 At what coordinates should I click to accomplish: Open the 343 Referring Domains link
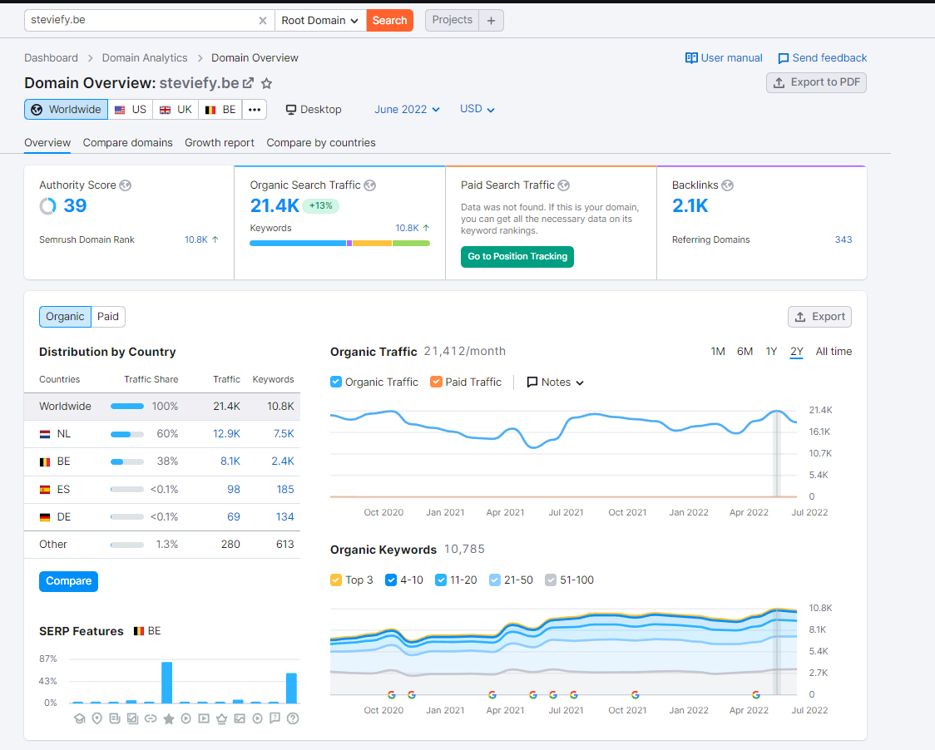(843, 239)
